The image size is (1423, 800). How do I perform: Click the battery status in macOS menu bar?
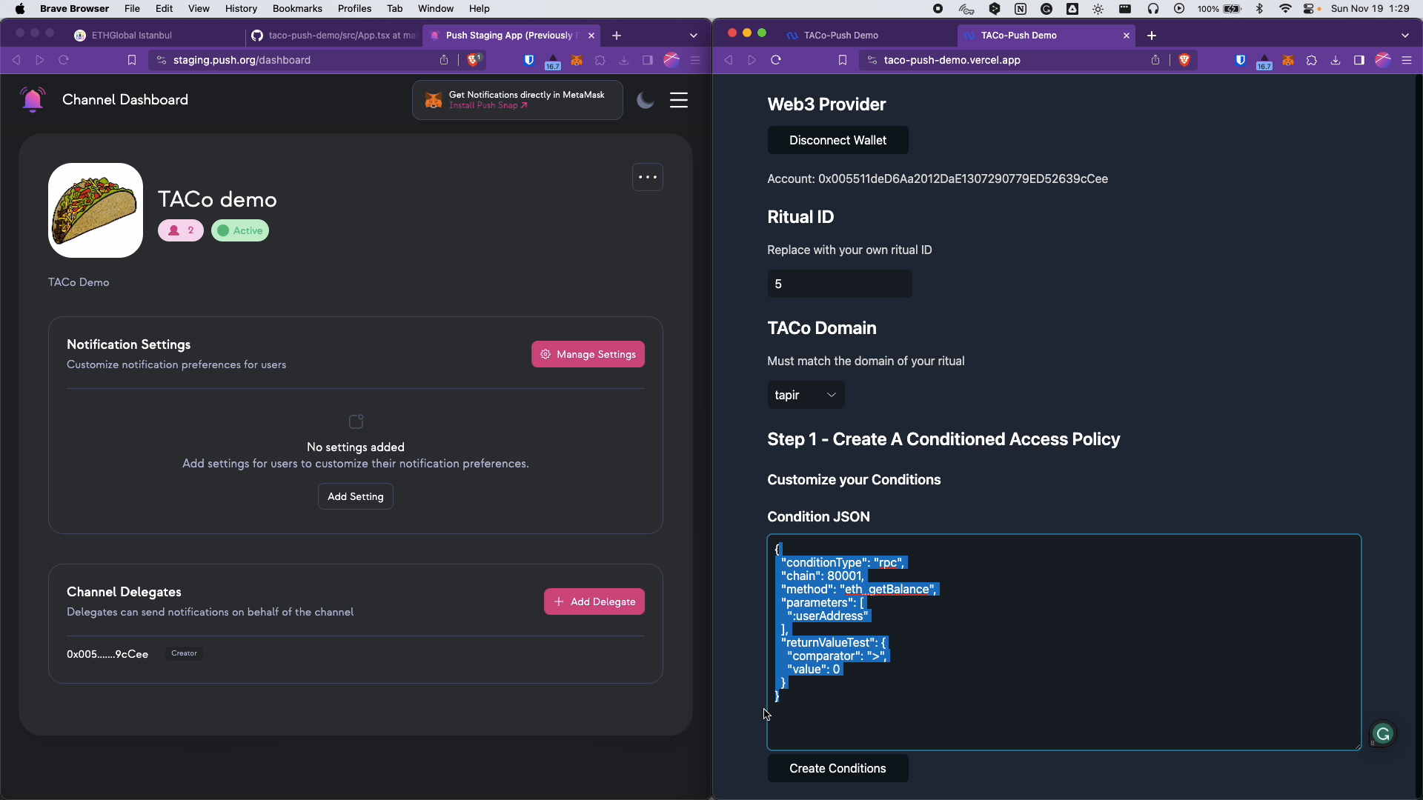(x=1220, y=8)
